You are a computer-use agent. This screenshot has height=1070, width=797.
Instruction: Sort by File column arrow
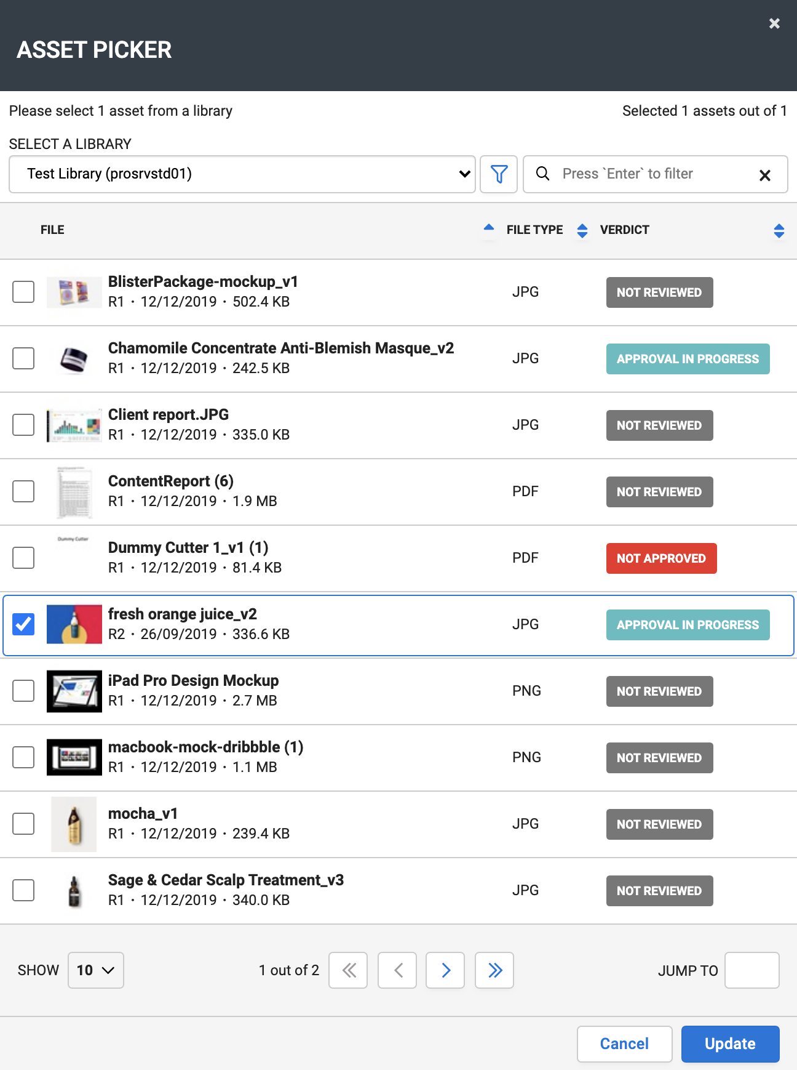click(488, 228)
